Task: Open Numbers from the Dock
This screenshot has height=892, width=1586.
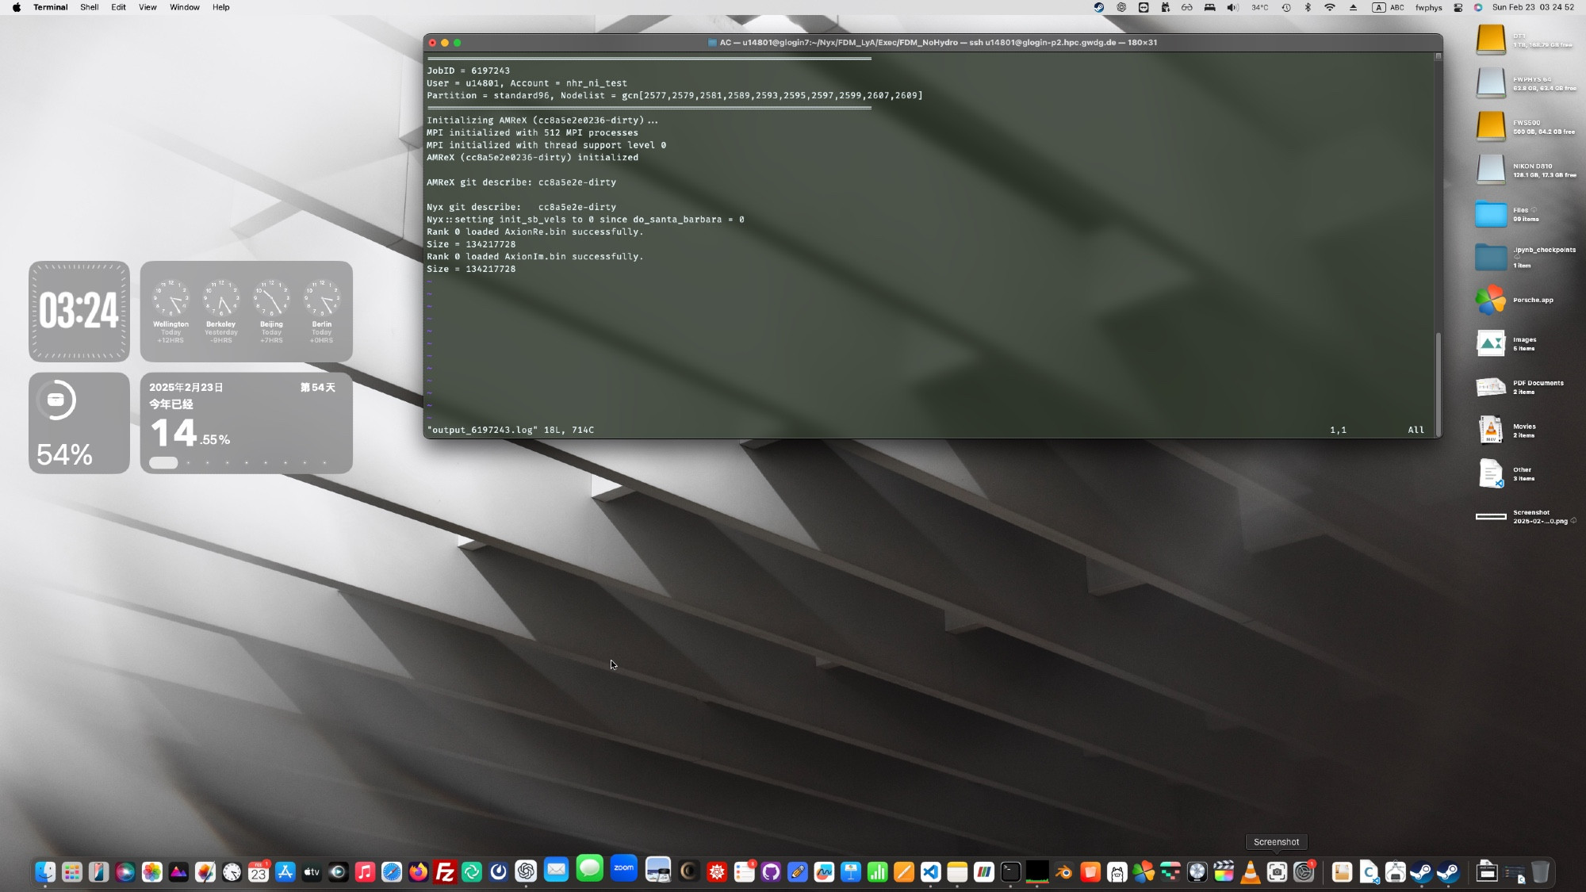Action: pyautogui.click(x=877, y=872)
